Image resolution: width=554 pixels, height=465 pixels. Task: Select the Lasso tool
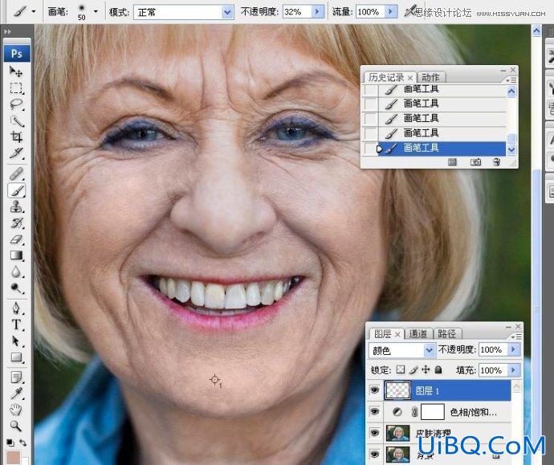point(16,105)
